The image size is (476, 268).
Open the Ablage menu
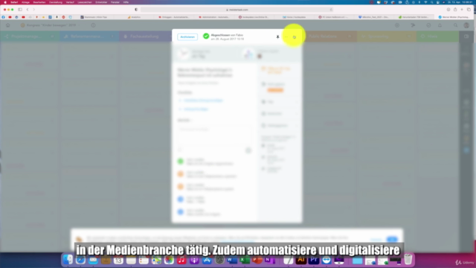pyautogui.click(x=25, y=2)
